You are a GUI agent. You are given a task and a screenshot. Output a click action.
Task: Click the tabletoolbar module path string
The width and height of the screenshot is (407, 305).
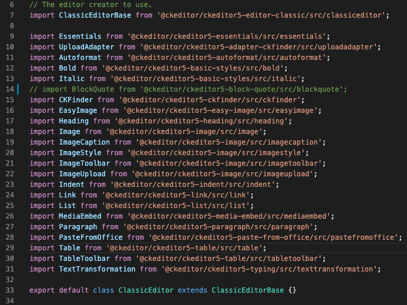(228, 259)
